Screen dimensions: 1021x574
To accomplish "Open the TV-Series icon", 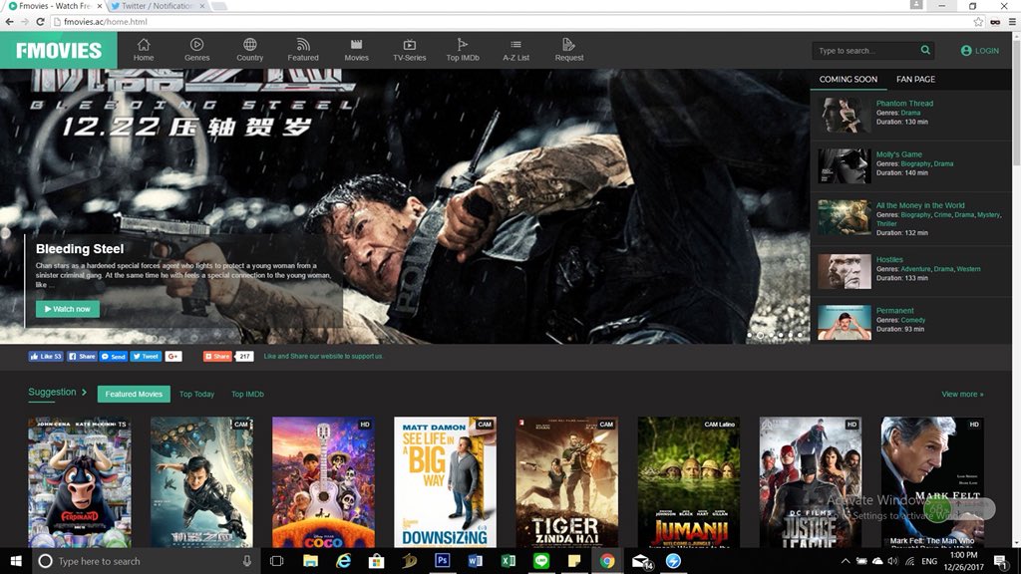I will [410, 44].
